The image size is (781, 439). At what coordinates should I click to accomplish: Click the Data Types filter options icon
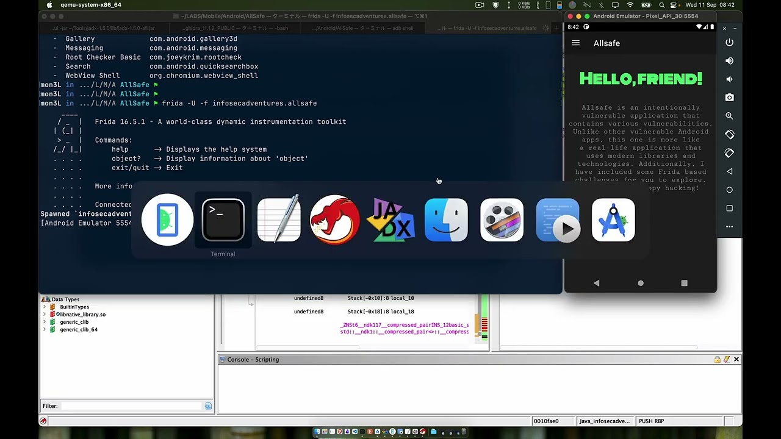(x=208, y=406)
